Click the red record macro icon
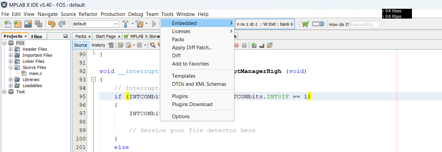442x152 pixels. (x=237, y=45)
